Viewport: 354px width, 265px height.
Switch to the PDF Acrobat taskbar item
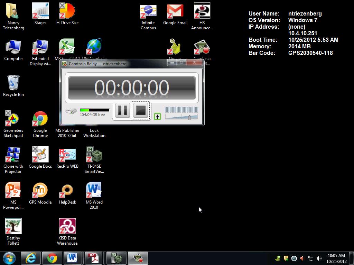point(94,258)
